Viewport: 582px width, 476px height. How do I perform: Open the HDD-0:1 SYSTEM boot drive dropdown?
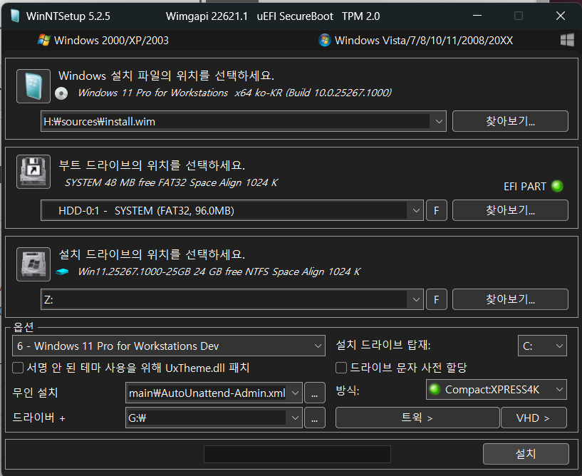416,210
